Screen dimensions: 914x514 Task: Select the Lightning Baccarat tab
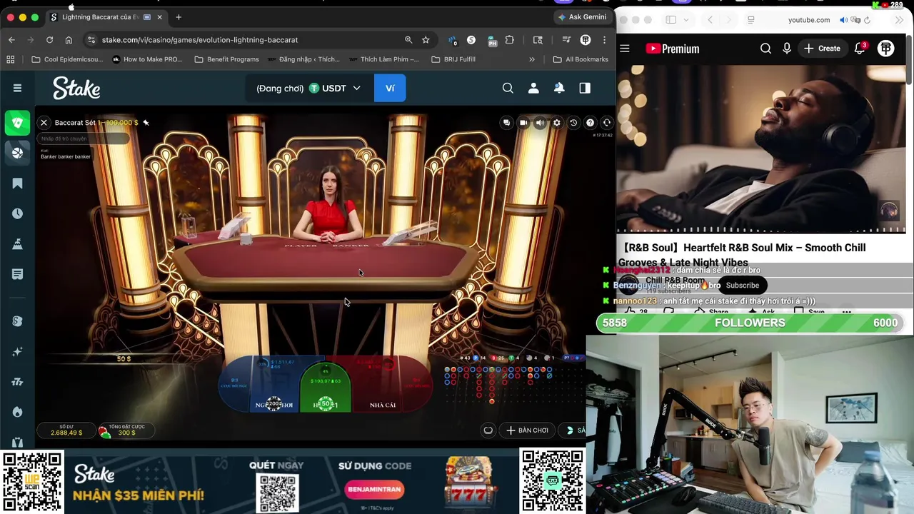[107, 17]
